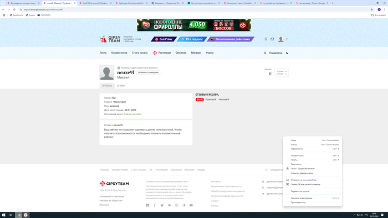
Task: Open the '25 в подарок' promo button
Action: tap(192, 39)
